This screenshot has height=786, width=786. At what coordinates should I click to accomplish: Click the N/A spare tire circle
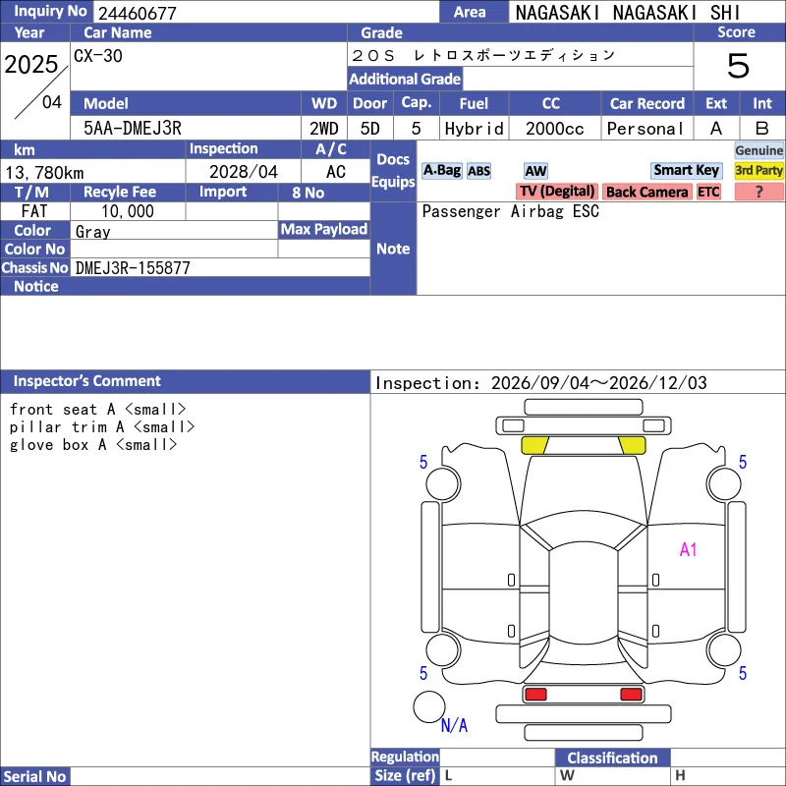coord(429,706)
